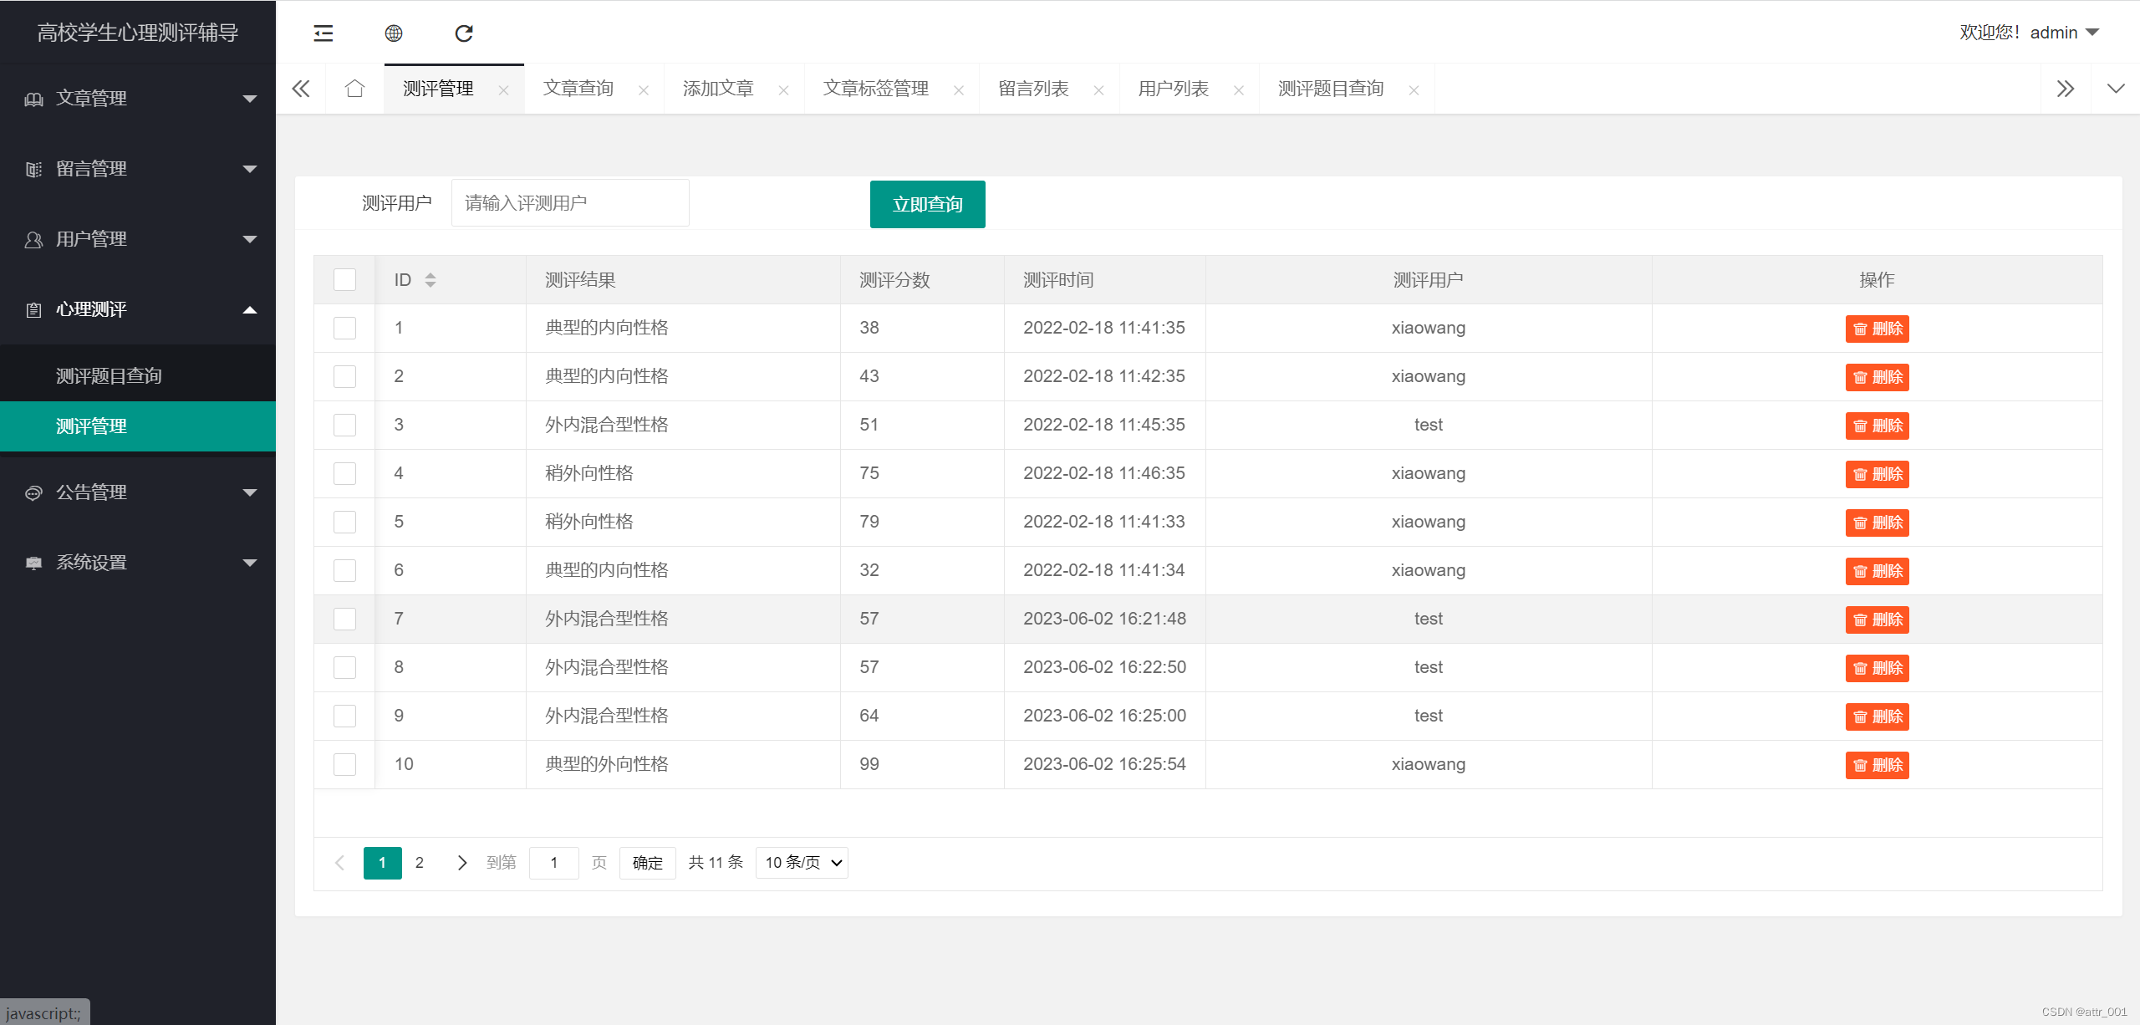This screenshot has width=2140, height=1025.
Task: Focus the 请输入评测用户 input field
Action: coord(570,203)
